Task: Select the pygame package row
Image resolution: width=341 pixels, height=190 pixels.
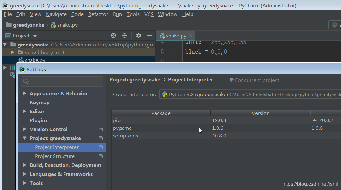Action: coord(226,128)
